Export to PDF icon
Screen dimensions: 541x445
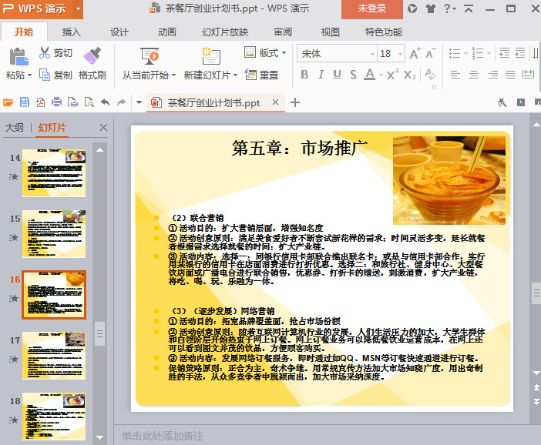40,102
